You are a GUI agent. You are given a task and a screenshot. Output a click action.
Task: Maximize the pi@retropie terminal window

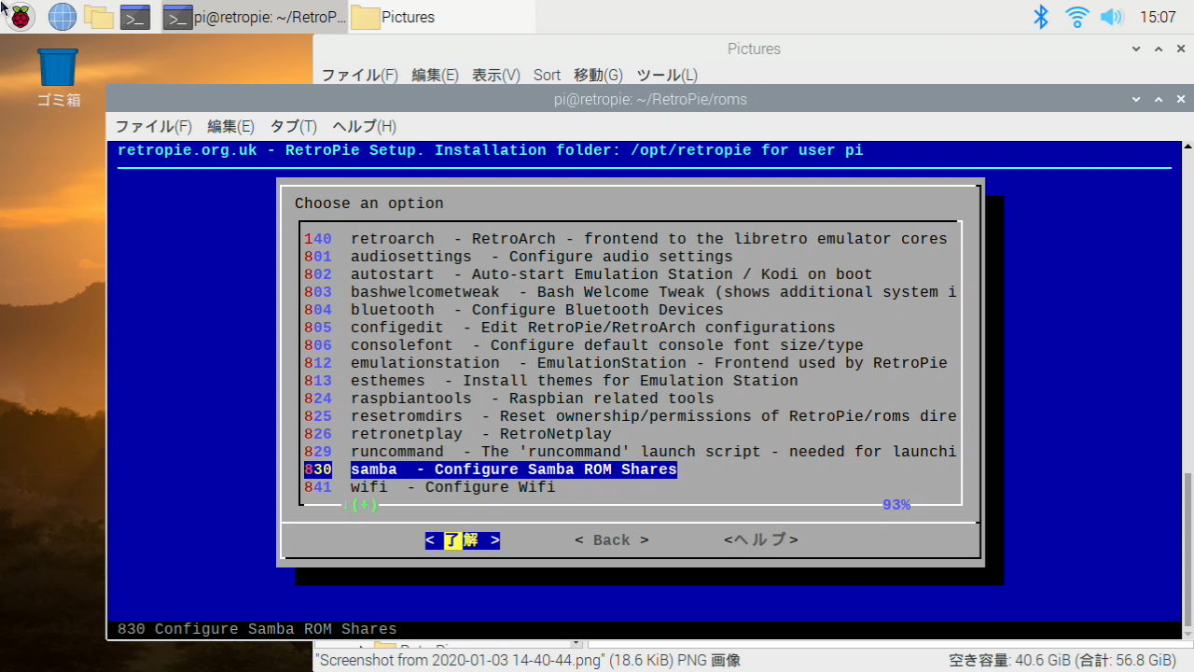pyautogui.click(x=1159, y=99)
